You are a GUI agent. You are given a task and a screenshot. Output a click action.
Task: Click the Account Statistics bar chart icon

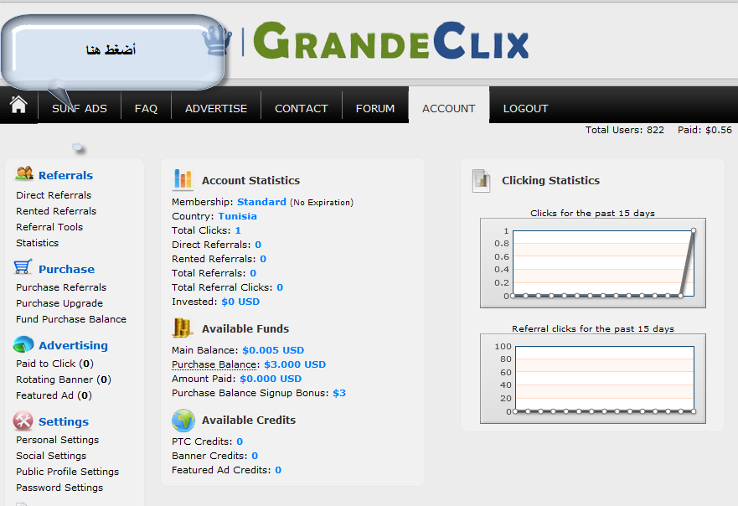183,180
